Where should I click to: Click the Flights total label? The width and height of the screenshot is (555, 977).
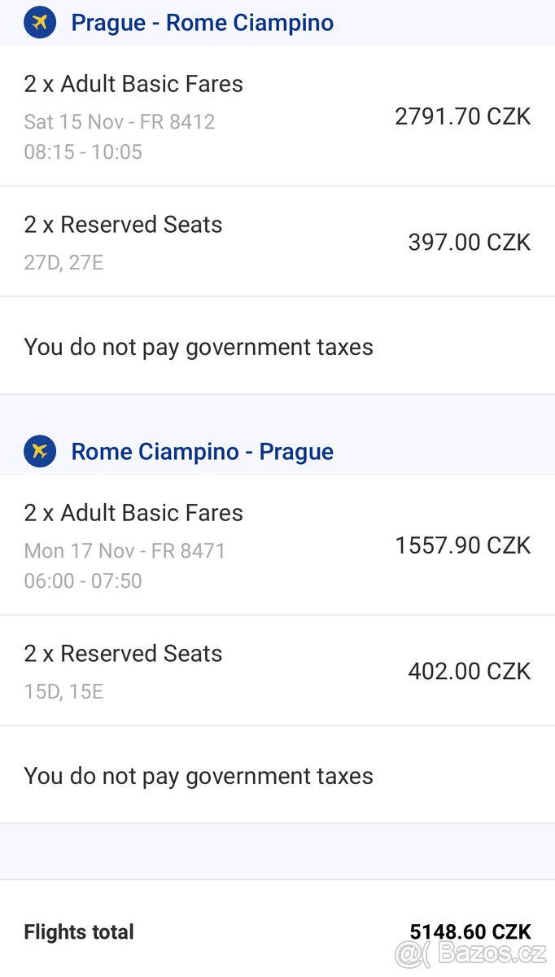tap(79, 932)
